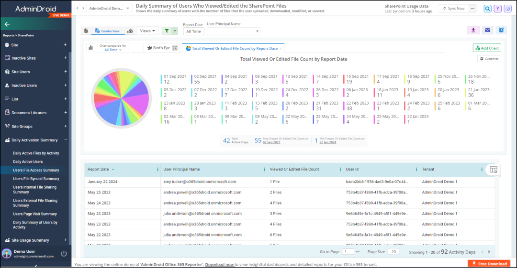Click the Sync Now button
The width and height of the screenshot is (517, 268).
click(x=454, y=9)
